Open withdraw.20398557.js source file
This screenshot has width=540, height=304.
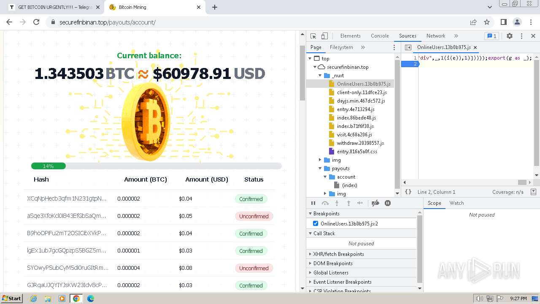[x=360, y=143]
